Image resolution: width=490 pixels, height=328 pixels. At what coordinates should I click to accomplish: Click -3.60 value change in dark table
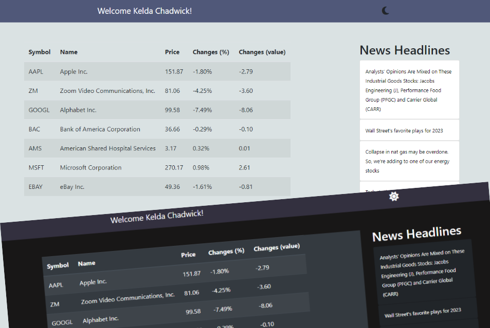[x=264, y=286]
